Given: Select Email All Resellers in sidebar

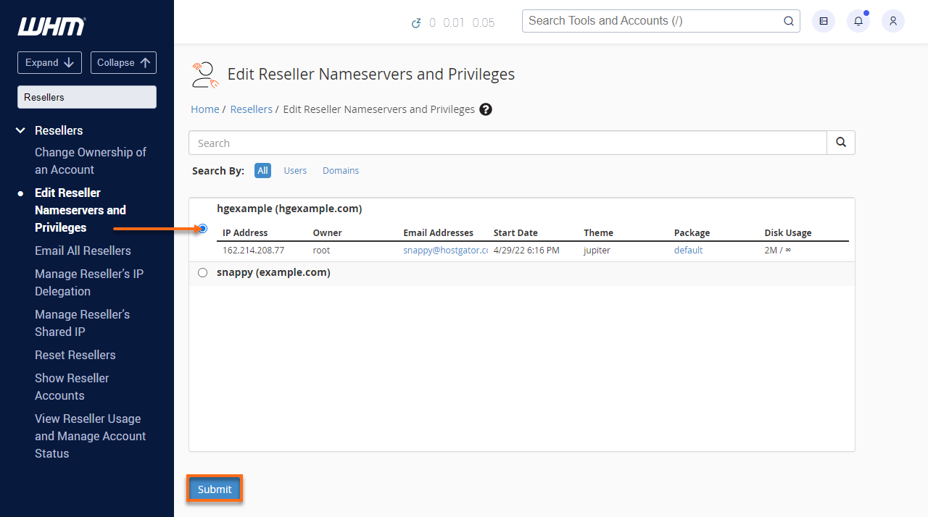Looking at the screenshot, I should (83, 251).
